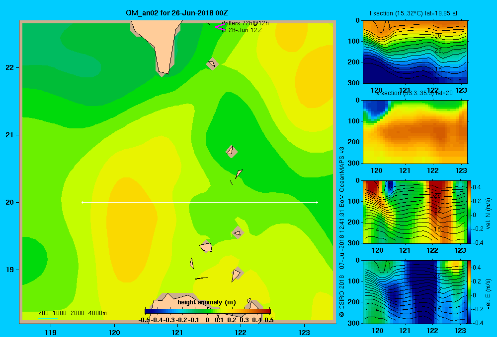Click the "0.5" value on height anomaly scale
The image size is (497, 337).
[269, 320]
